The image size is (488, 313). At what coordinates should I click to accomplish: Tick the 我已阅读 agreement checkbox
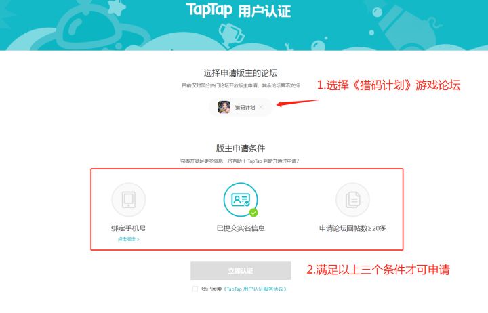click(195, 289)
